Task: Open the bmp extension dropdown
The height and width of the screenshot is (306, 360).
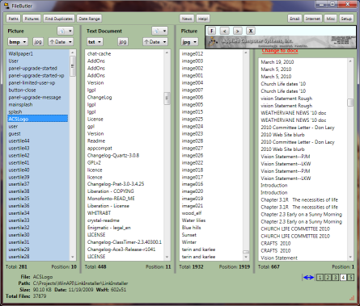Action: (x=18, y=42)
